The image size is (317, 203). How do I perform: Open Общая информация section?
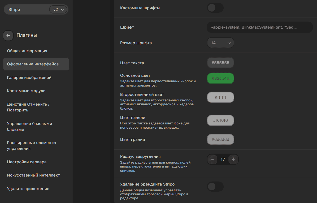tap(27, 51)
